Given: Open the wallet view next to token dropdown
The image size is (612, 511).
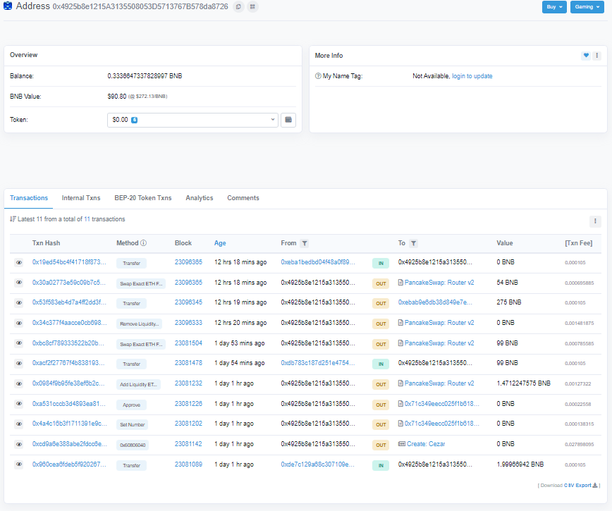Looking at the screenshot, I should [288, 120].
